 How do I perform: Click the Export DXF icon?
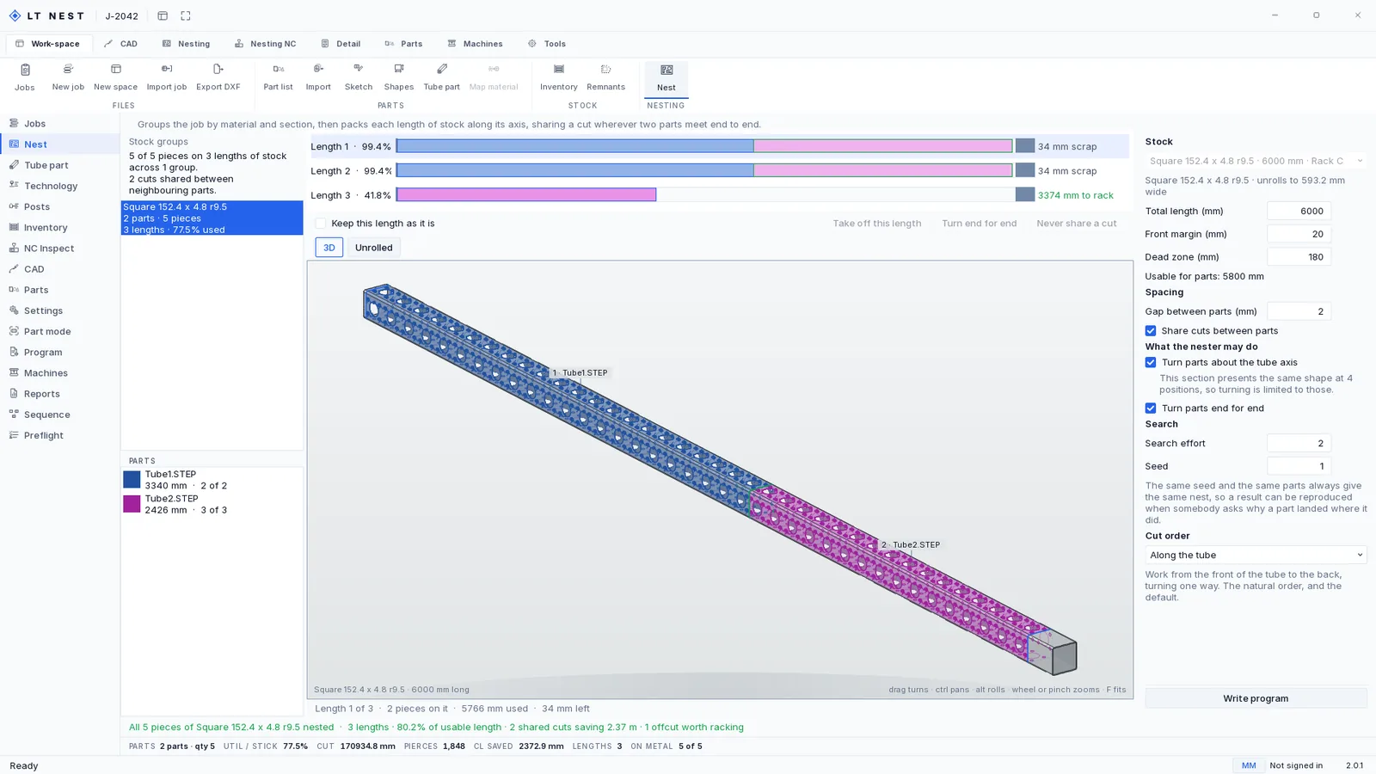[x=218, y=77]
